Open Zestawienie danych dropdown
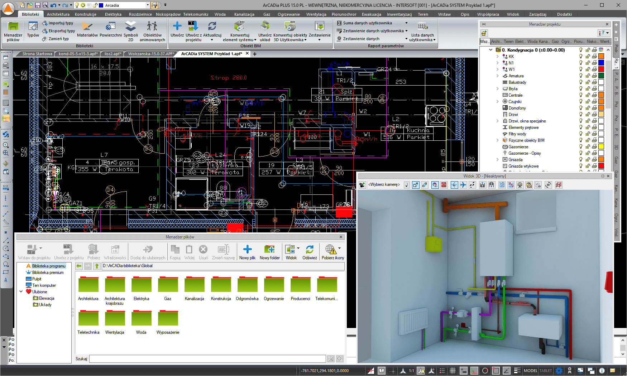The image size is (627, 376). pyautogui.click(x=406, y=39)
